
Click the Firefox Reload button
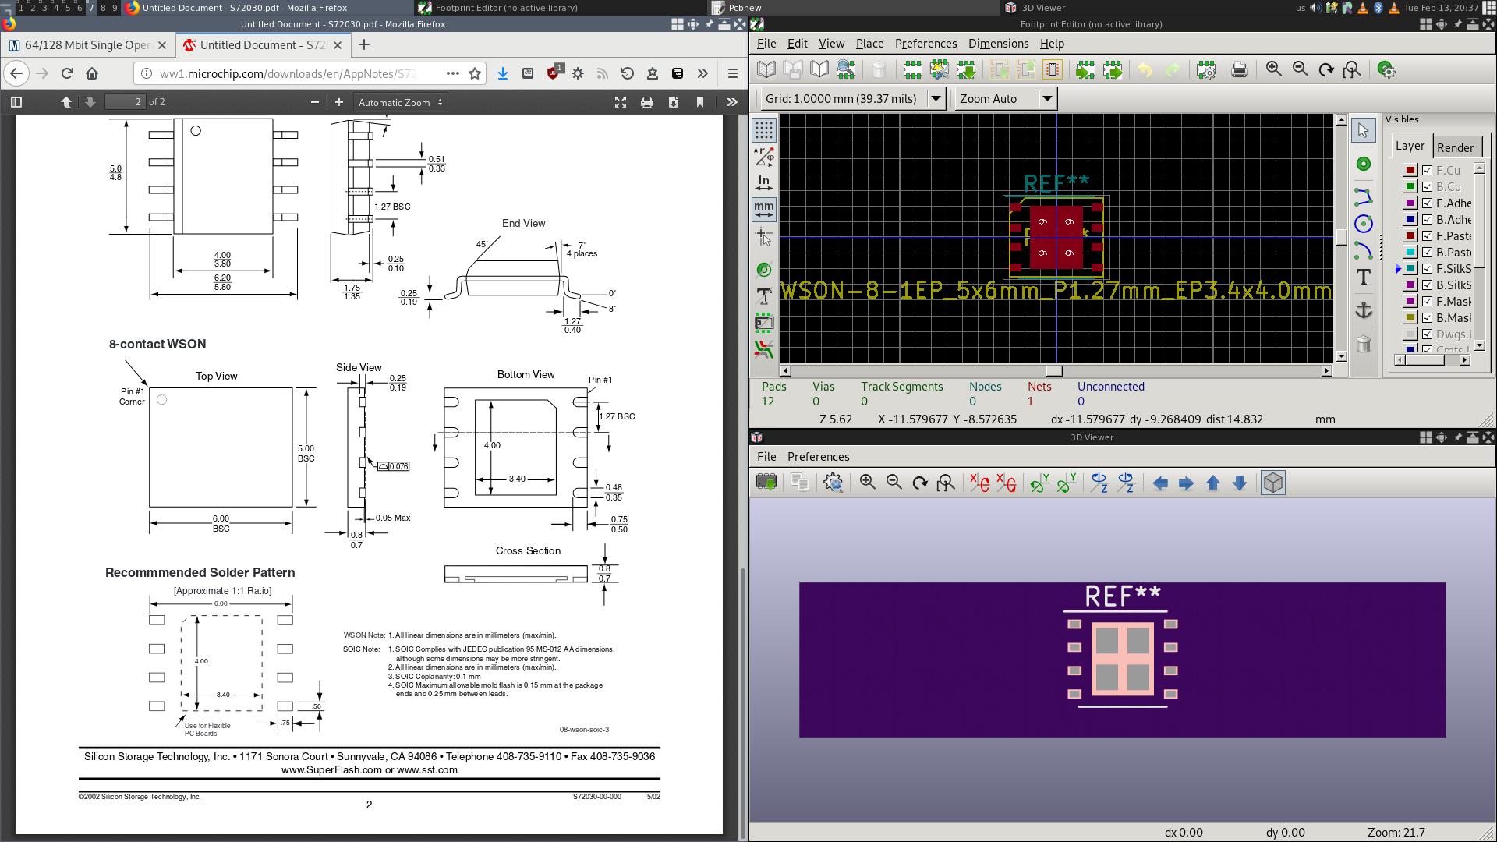click(x=67, y=73)
